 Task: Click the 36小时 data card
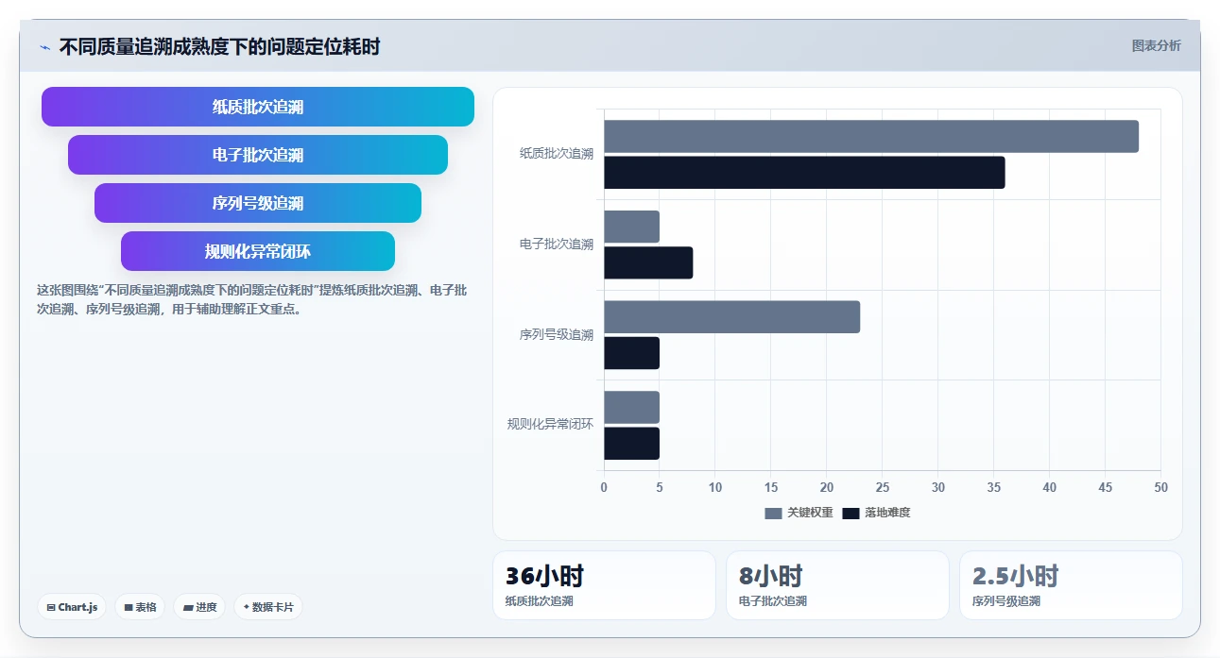(604, 585)
